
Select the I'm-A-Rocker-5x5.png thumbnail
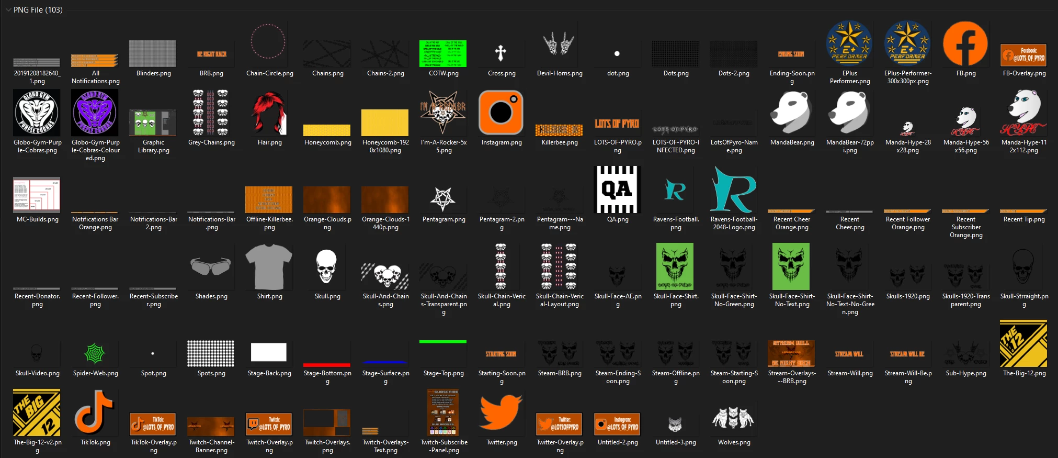click(443, 113)
